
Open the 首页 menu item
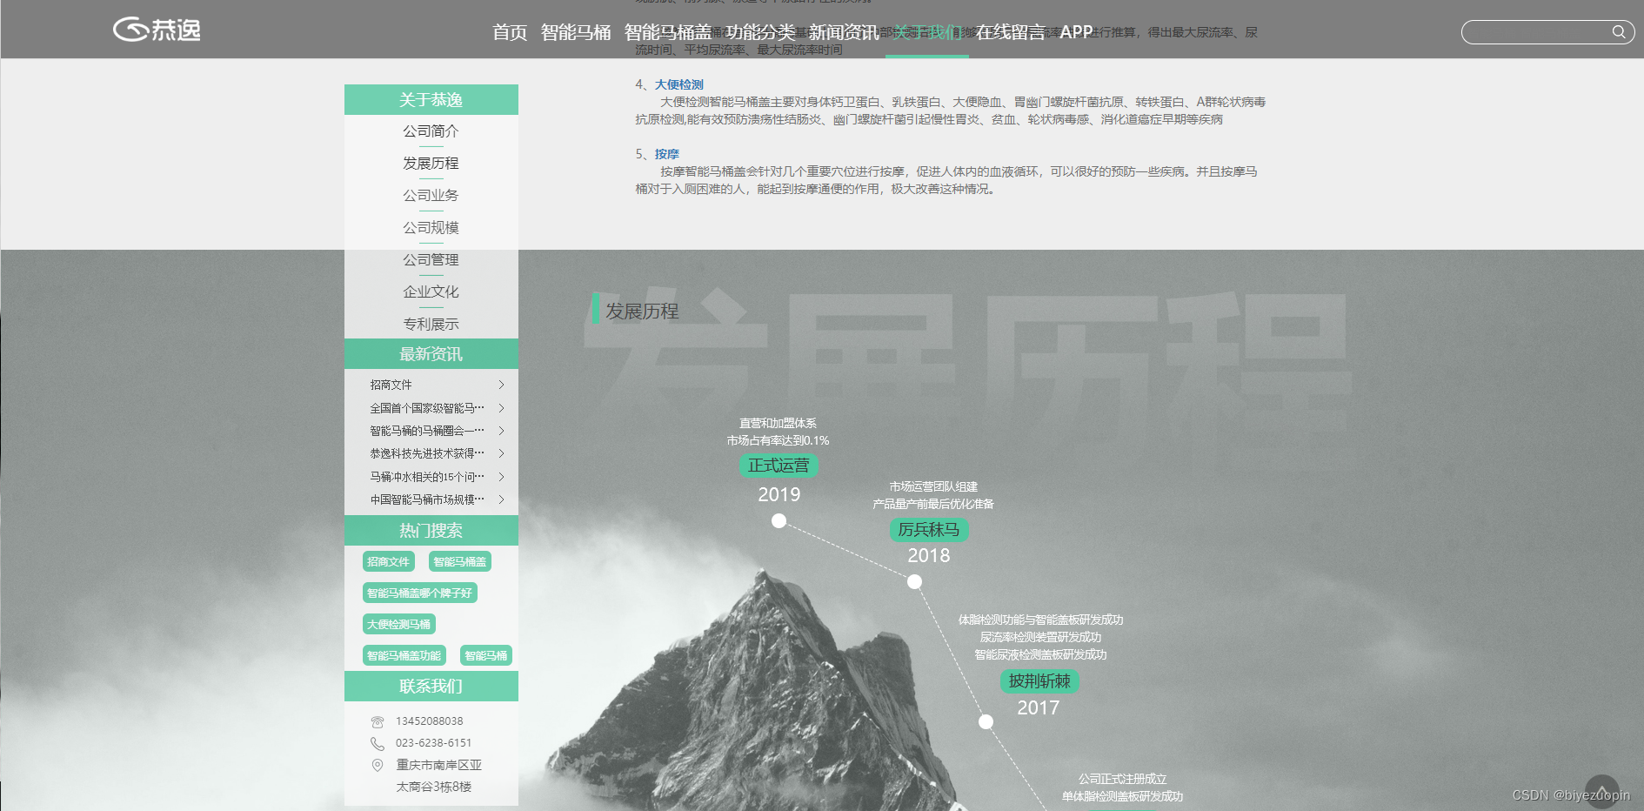[510, 32]
